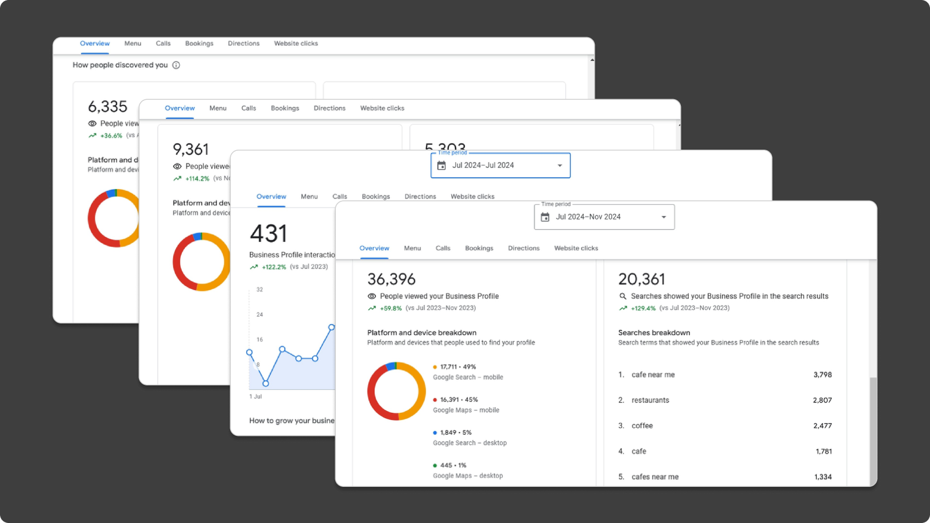930x523 pixels.
Task: Open the Bookings tab in front window
Action: coord(479,248)
